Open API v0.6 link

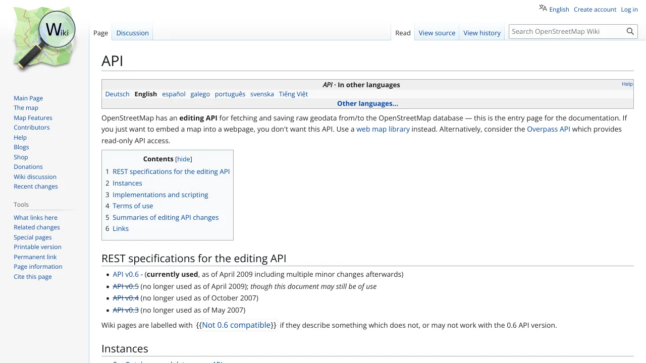point(126,274)
